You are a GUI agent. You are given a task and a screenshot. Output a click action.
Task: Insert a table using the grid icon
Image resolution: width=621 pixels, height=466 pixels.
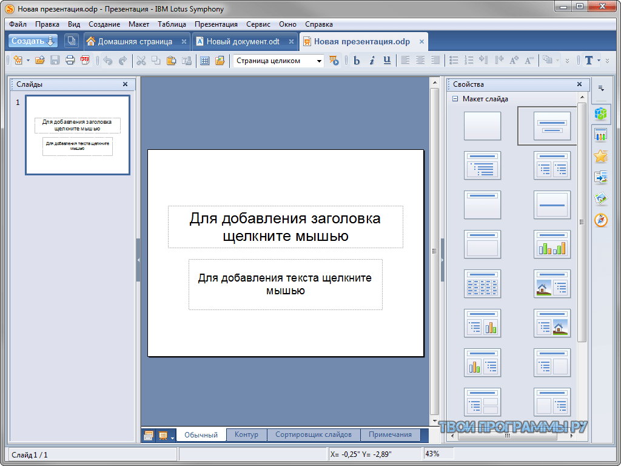point(204,61)
